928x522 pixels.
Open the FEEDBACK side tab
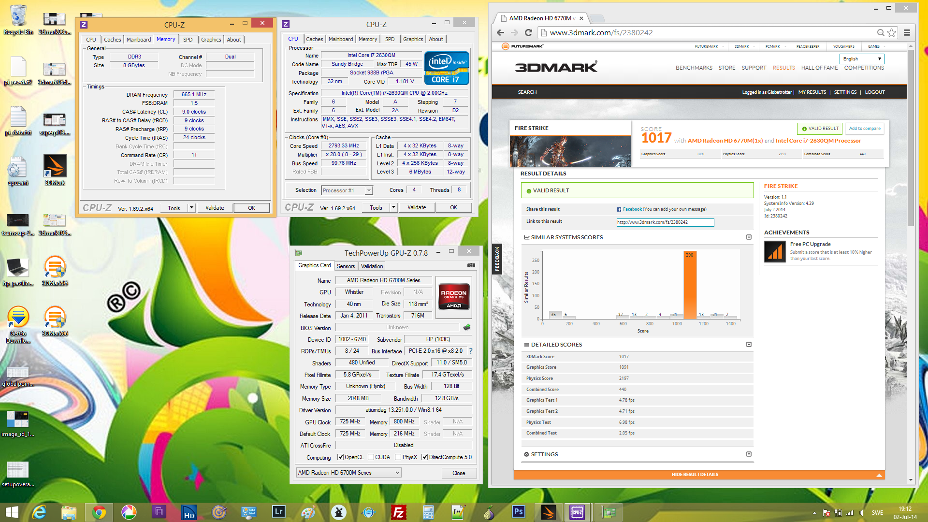tap(497, 259)
